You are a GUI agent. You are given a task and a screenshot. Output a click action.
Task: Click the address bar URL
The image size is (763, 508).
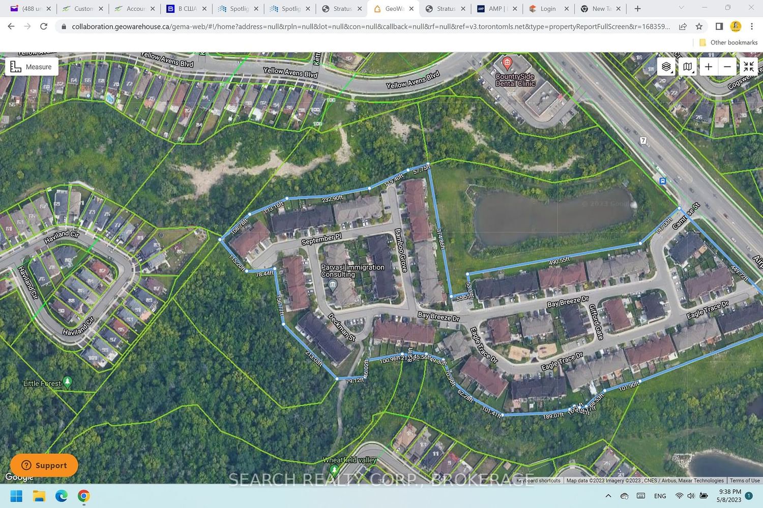tap(371, 26)
